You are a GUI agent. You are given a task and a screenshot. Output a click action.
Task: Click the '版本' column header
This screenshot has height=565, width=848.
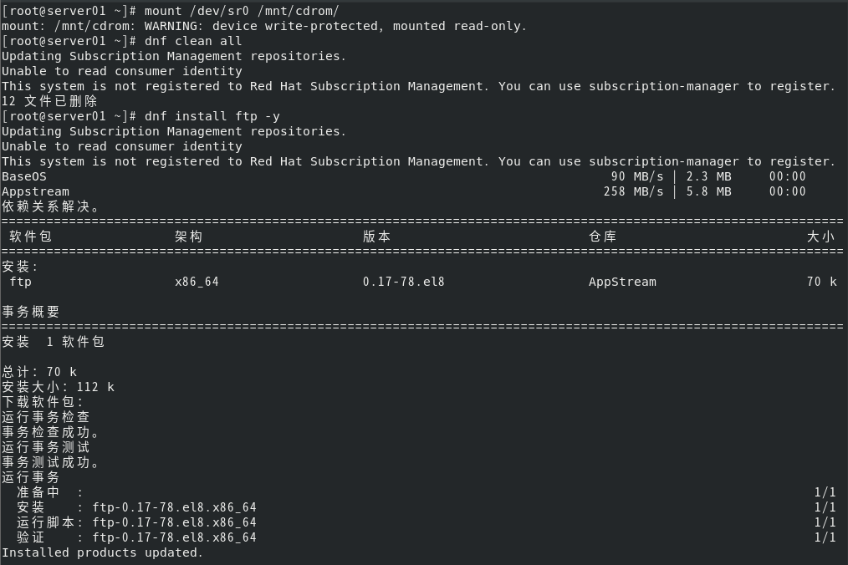tap(377, 237)
